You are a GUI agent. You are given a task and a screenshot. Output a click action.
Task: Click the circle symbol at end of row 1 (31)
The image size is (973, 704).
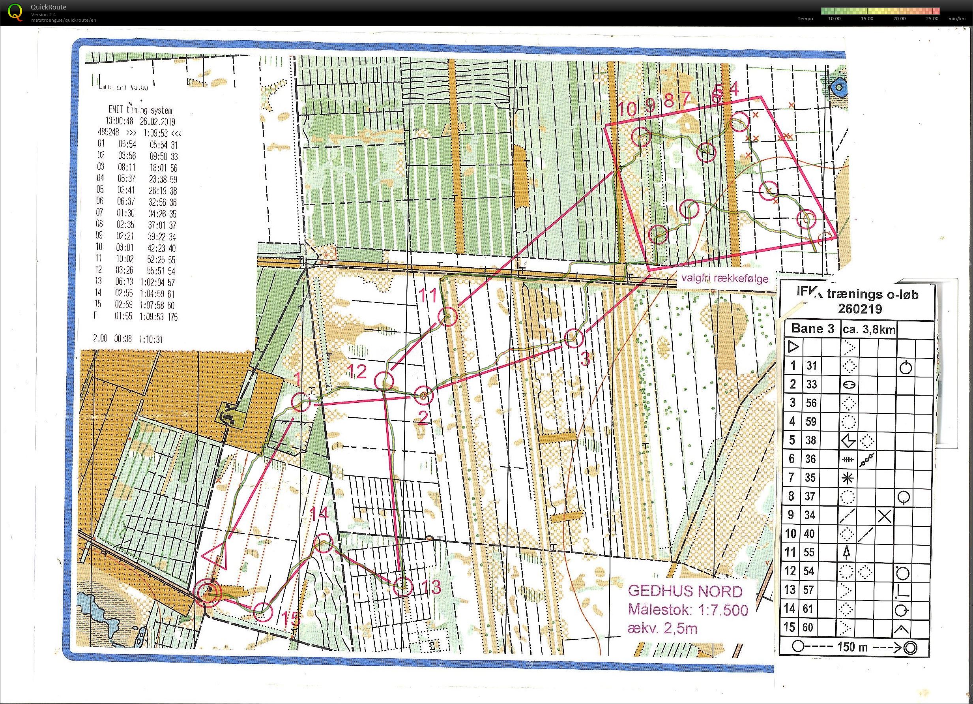pos(905,367)
